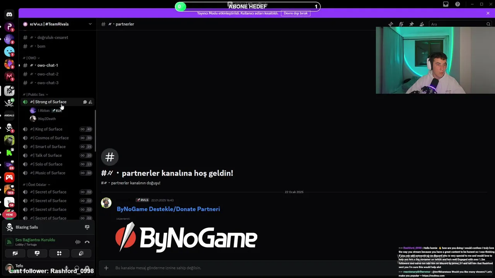Dismiss the purple streamer mode banner
The width and height of the screenshot is (495, 278).
pos(488,13)
